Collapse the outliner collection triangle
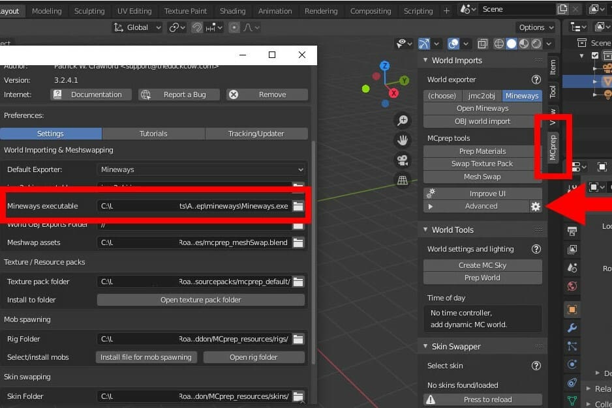Screen dimensions: 612x408 pyautogui.click(x=582, y=56)
